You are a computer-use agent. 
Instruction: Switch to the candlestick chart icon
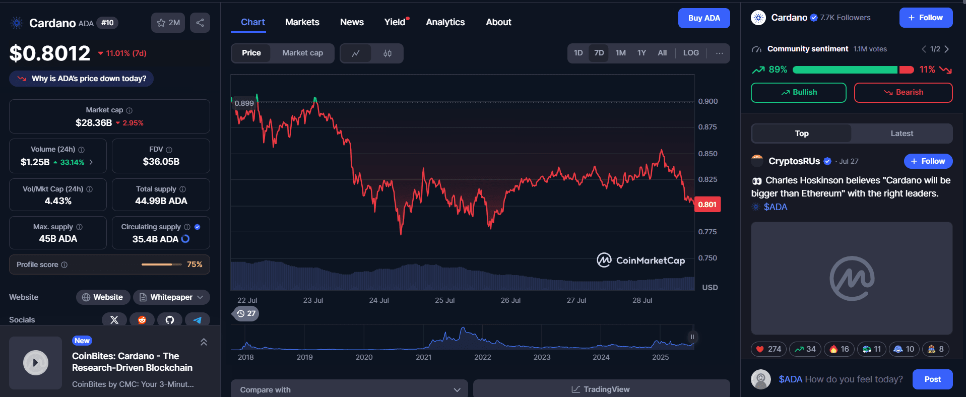tap(388, 53)
